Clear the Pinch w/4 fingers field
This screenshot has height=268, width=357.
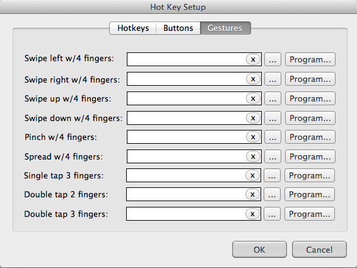253,137
